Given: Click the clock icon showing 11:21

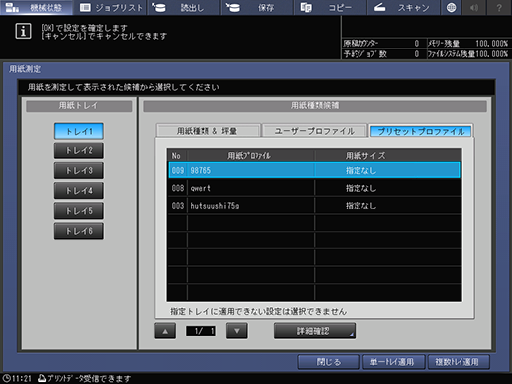Looking at the screenshot, I should click(x=6, y=378).
